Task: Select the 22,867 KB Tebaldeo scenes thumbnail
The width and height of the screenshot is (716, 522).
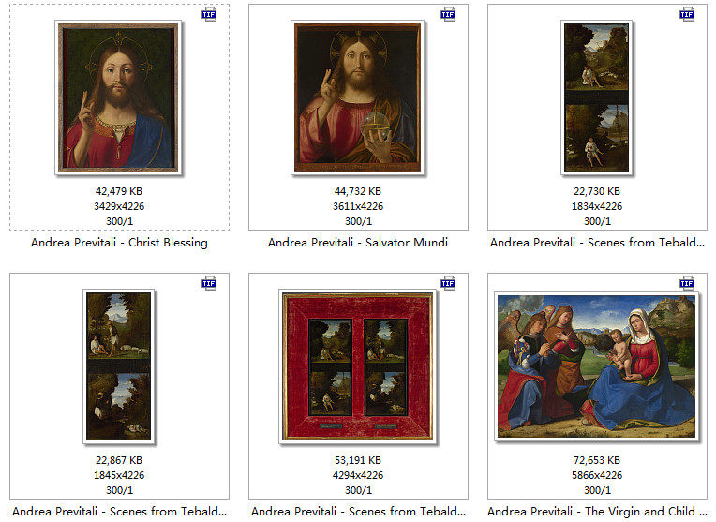Action: point(119,366)
